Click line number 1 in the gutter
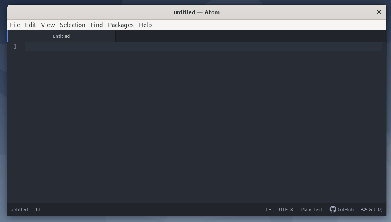391x222 pixels. [x=15, y=47]
